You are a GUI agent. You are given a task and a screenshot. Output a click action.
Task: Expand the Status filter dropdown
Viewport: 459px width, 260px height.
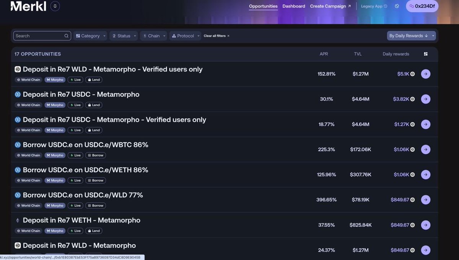point(124,36)
